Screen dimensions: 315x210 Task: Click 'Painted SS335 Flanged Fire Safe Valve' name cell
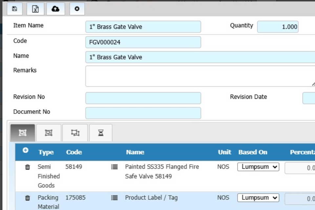pyautogui.click(x=162, y=171)
